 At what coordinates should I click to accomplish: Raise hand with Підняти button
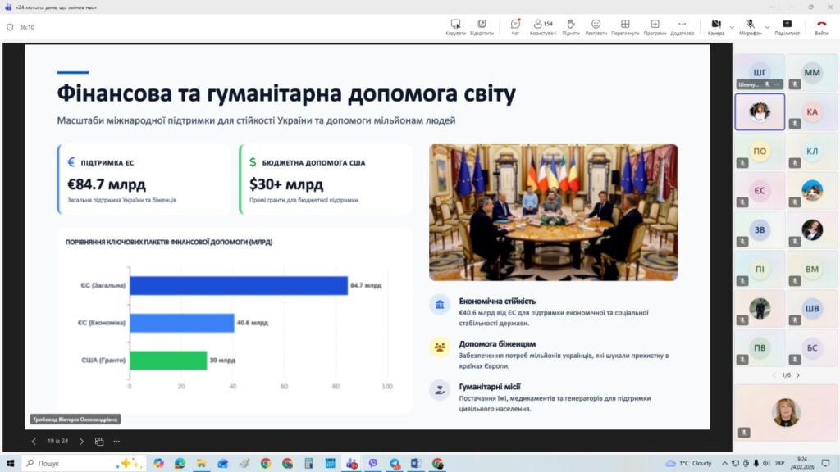tap(571, 26)
